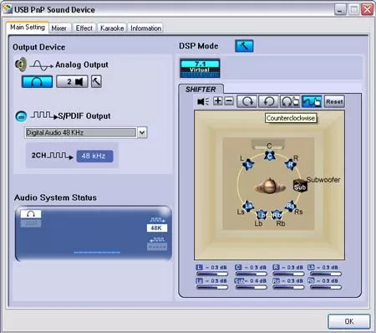Viewport: 376px width, 333px height.
Task: Click the DSP Mode hammer icon
Action: pyautogui.click(x=244, y=46)
